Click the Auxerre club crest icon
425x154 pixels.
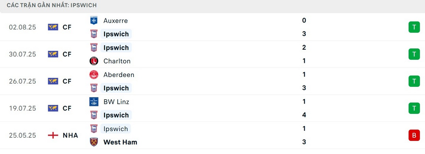click(94, 20)
